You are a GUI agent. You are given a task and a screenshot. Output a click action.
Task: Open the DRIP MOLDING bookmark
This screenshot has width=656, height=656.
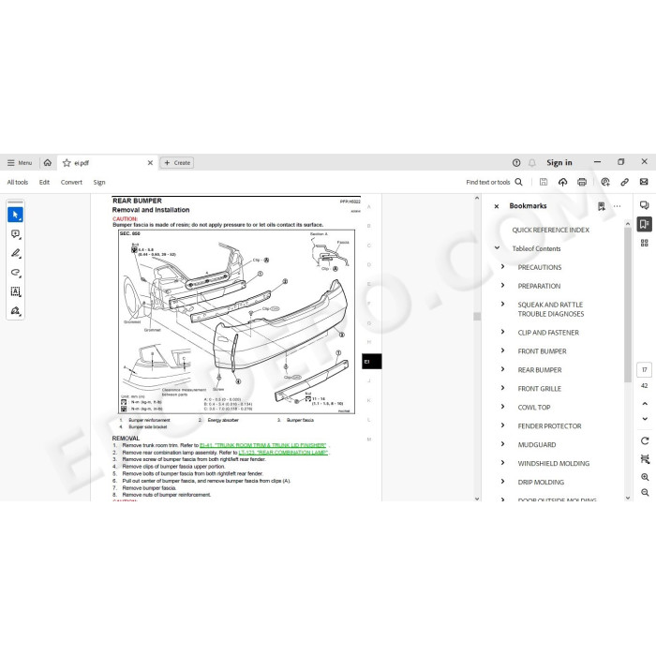click(541, 483)
